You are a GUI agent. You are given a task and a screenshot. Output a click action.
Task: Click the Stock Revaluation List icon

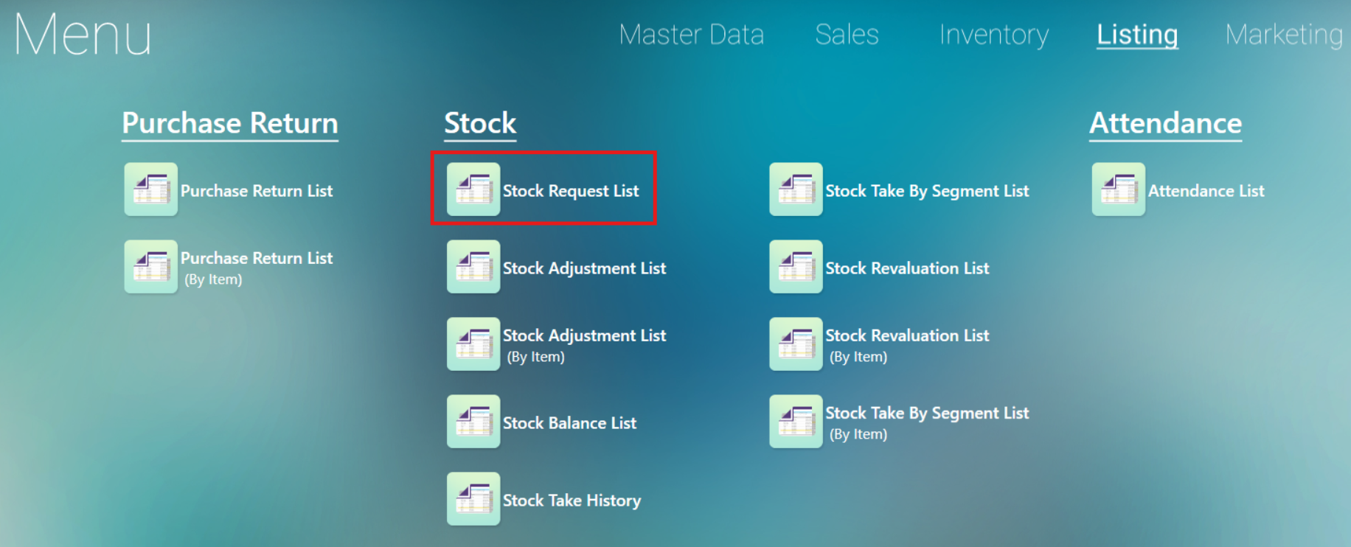(x=796, y=267)
